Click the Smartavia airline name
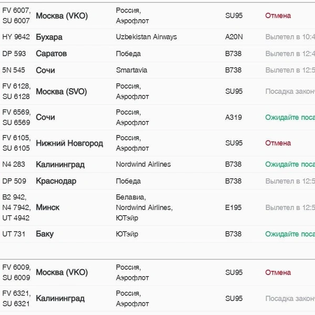Viewport: 315px width, 315px height. pos(131,70)
